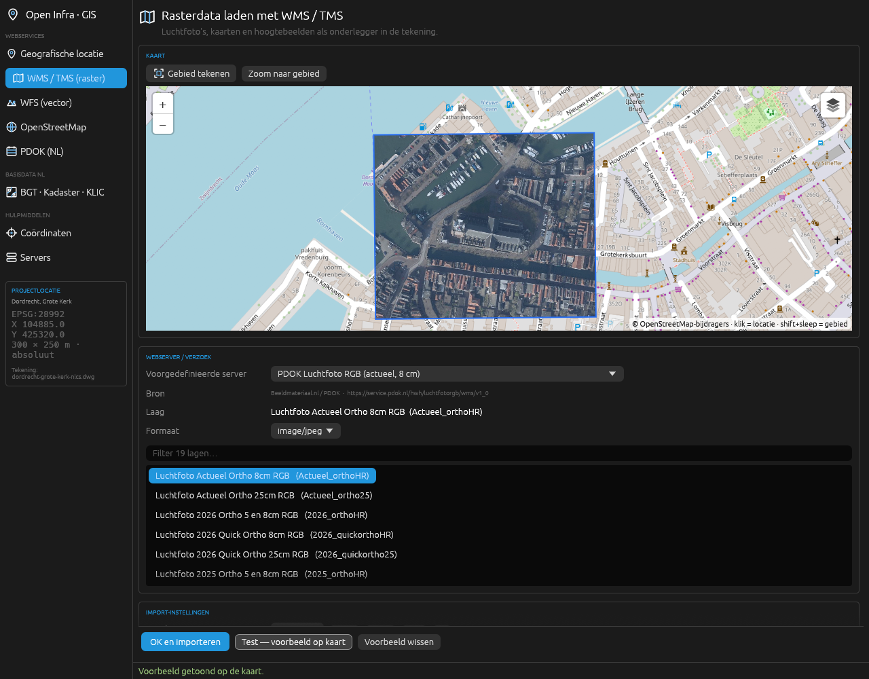Click Zoom naar gebied button

coord(284,73)
